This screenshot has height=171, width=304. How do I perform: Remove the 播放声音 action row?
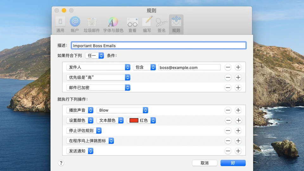pyautogui.click(x=228, y=110)
